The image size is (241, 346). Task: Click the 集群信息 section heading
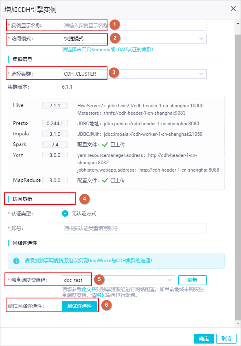(22, 59)
